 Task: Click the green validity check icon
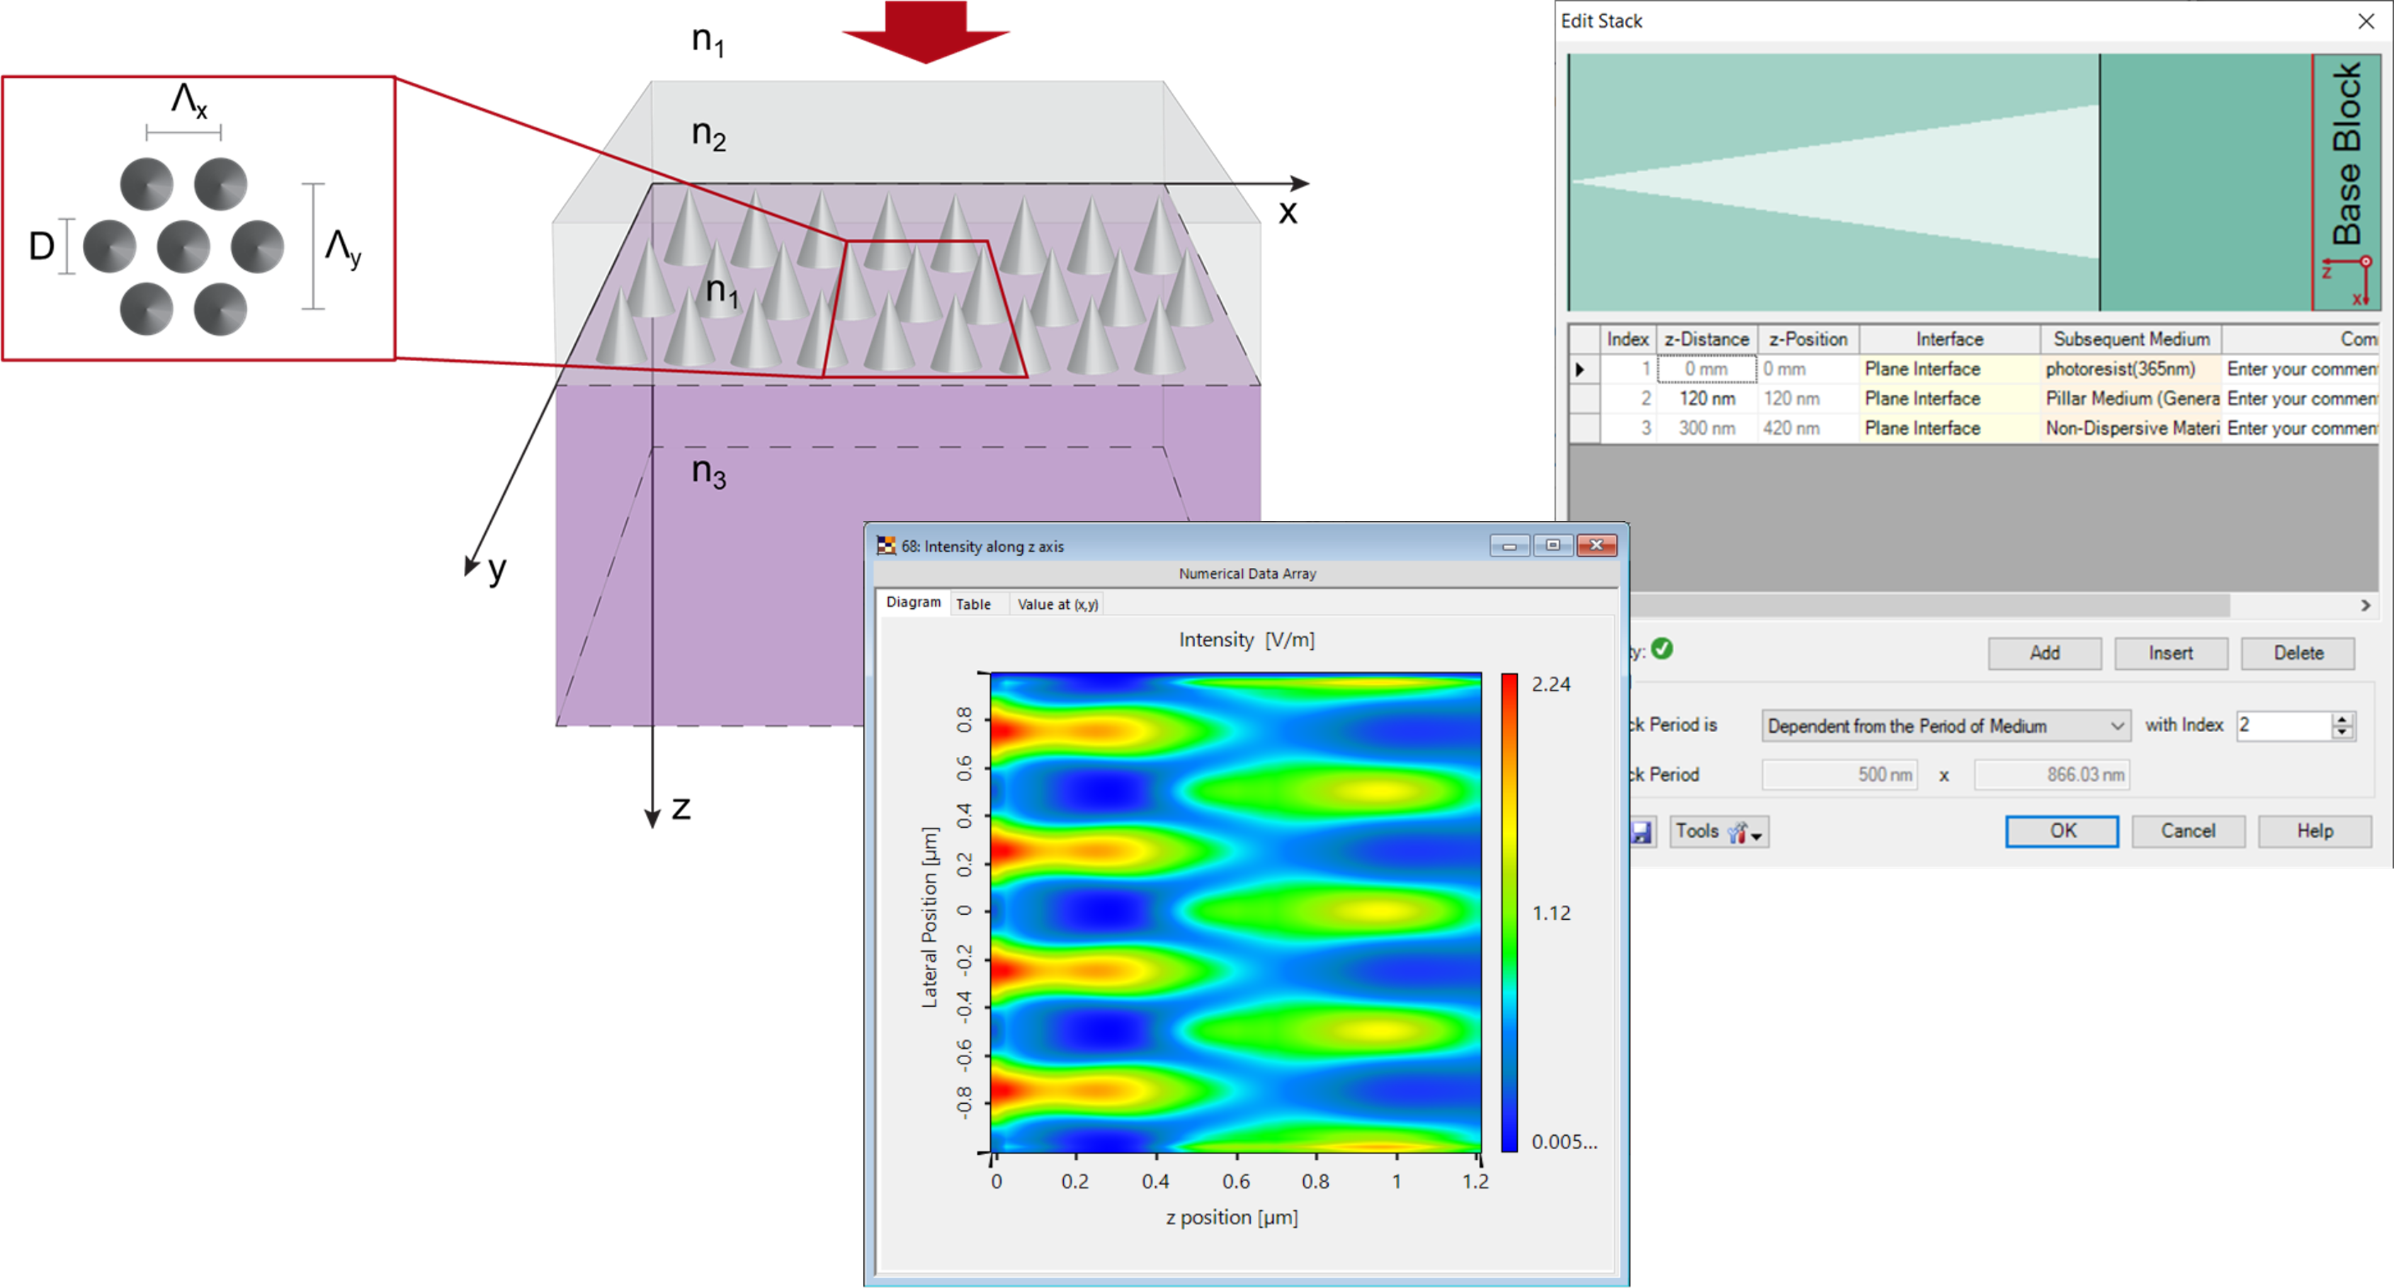coord(1662,649)
